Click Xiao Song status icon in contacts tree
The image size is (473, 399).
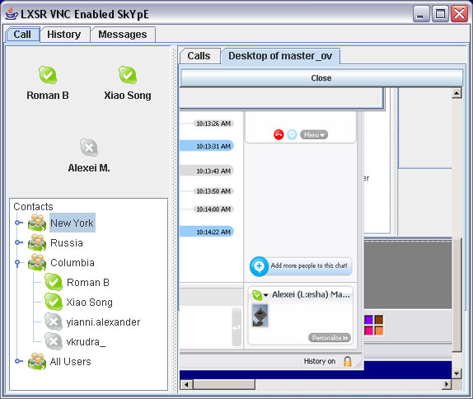[54, 302]
